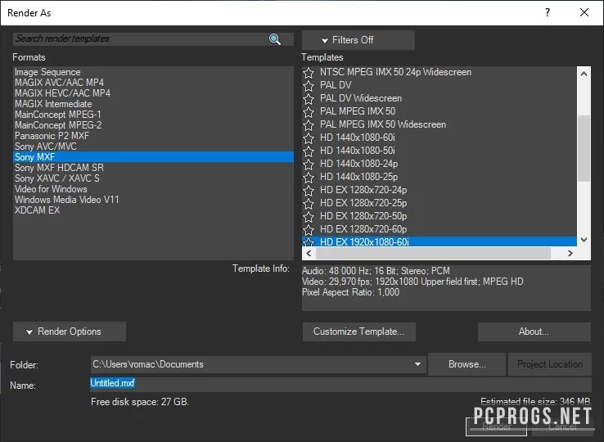Select XDCAM EX format
This screenshot has height=442, width=604.
(153, 210)
